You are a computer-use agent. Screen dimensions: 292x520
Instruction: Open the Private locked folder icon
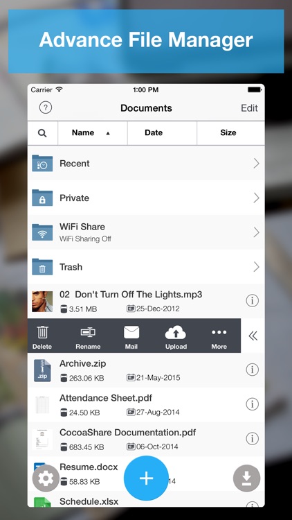coord(42,198)
